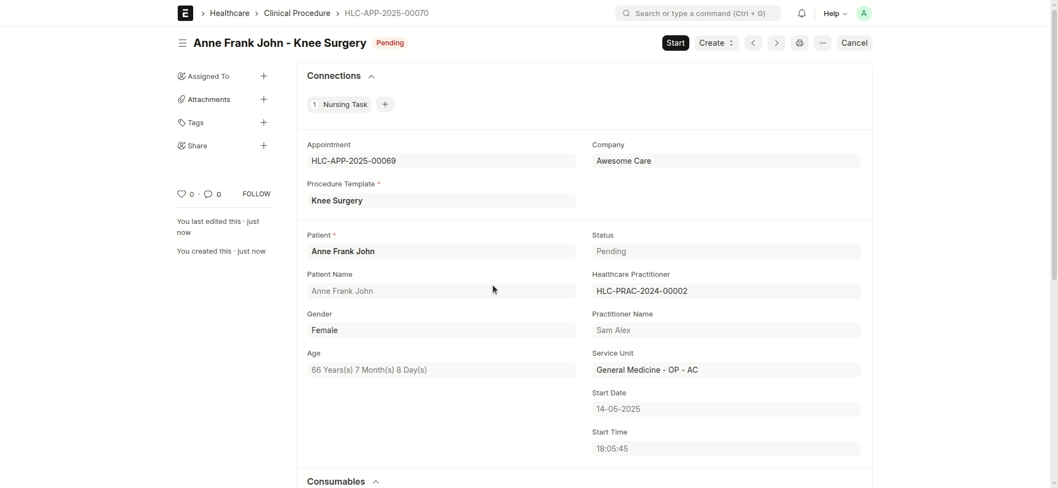Click the Assigned To sidebar label

point(208,76)
